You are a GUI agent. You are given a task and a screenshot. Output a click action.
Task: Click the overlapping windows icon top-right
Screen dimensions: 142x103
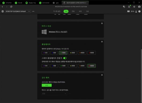coord(124,7)
